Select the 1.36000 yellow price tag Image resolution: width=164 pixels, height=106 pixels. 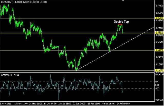point(159,18)
